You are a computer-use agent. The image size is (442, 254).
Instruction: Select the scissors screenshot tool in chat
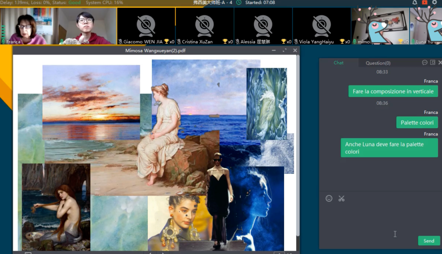pyautogui.click(x=341, y=198)
